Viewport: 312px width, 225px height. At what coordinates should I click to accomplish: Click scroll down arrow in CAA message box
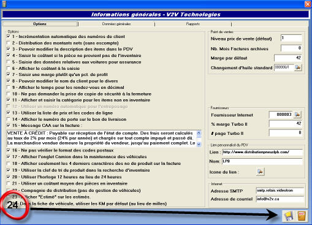point(199,144)
